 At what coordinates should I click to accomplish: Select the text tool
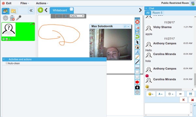(x=137, y=52)
